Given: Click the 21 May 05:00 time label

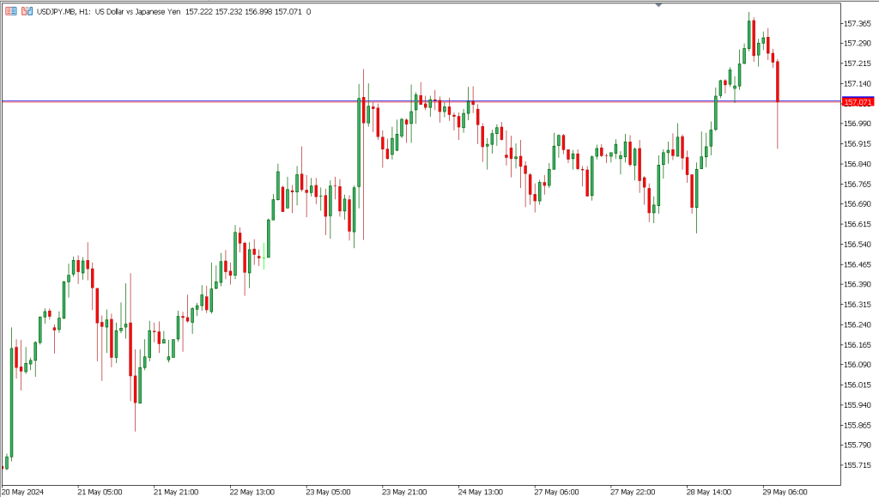Looking at the screenshot, I should click(x=100, y=492).
